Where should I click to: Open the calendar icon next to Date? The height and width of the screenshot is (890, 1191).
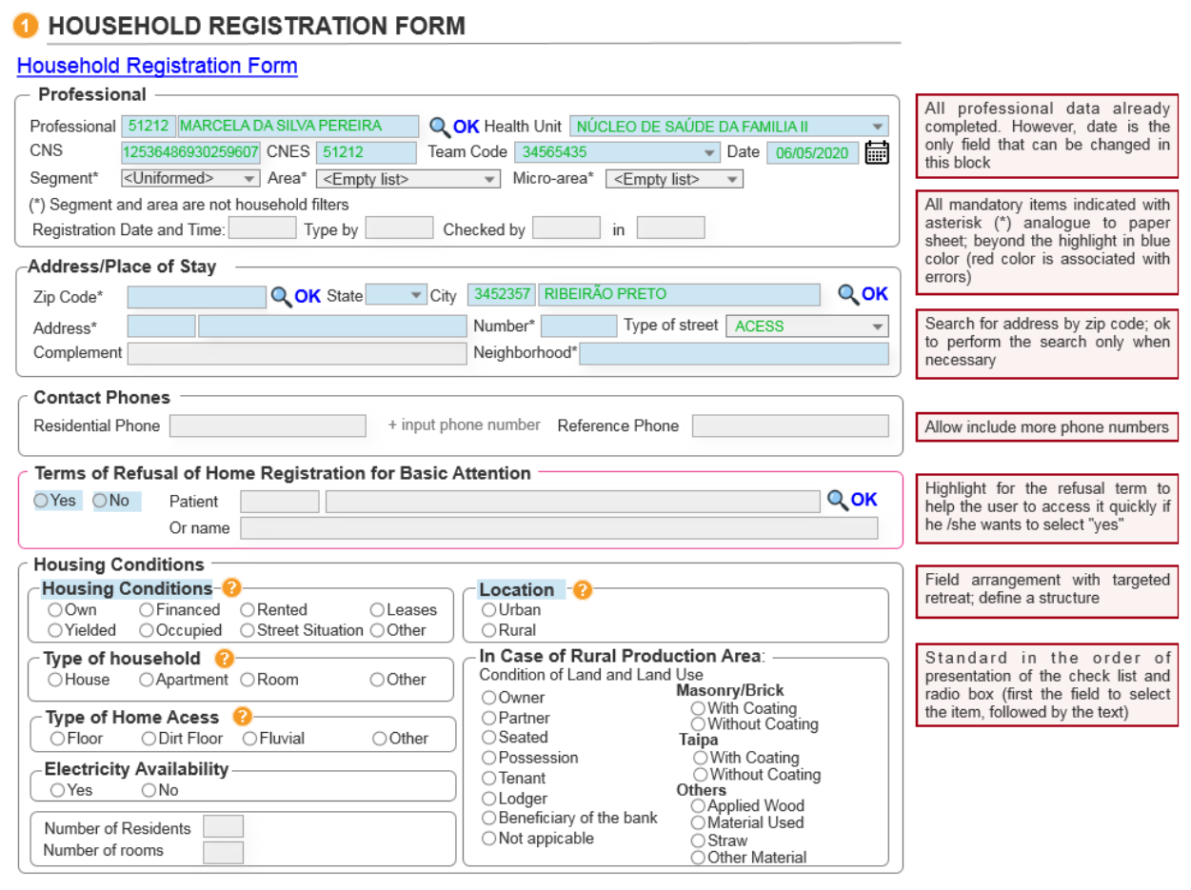click(876, 152)
